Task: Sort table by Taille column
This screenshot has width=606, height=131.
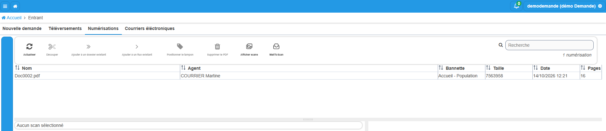Action: (508, 68)
